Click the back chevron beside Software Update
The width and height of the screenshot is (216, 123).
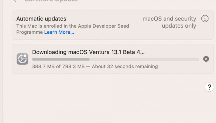[15, 1]
